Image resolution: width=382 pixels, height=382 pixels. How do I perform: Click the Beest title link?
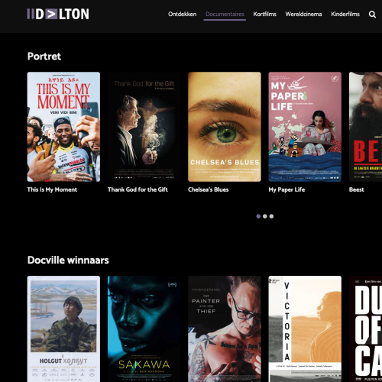click(x=356, y=189)
